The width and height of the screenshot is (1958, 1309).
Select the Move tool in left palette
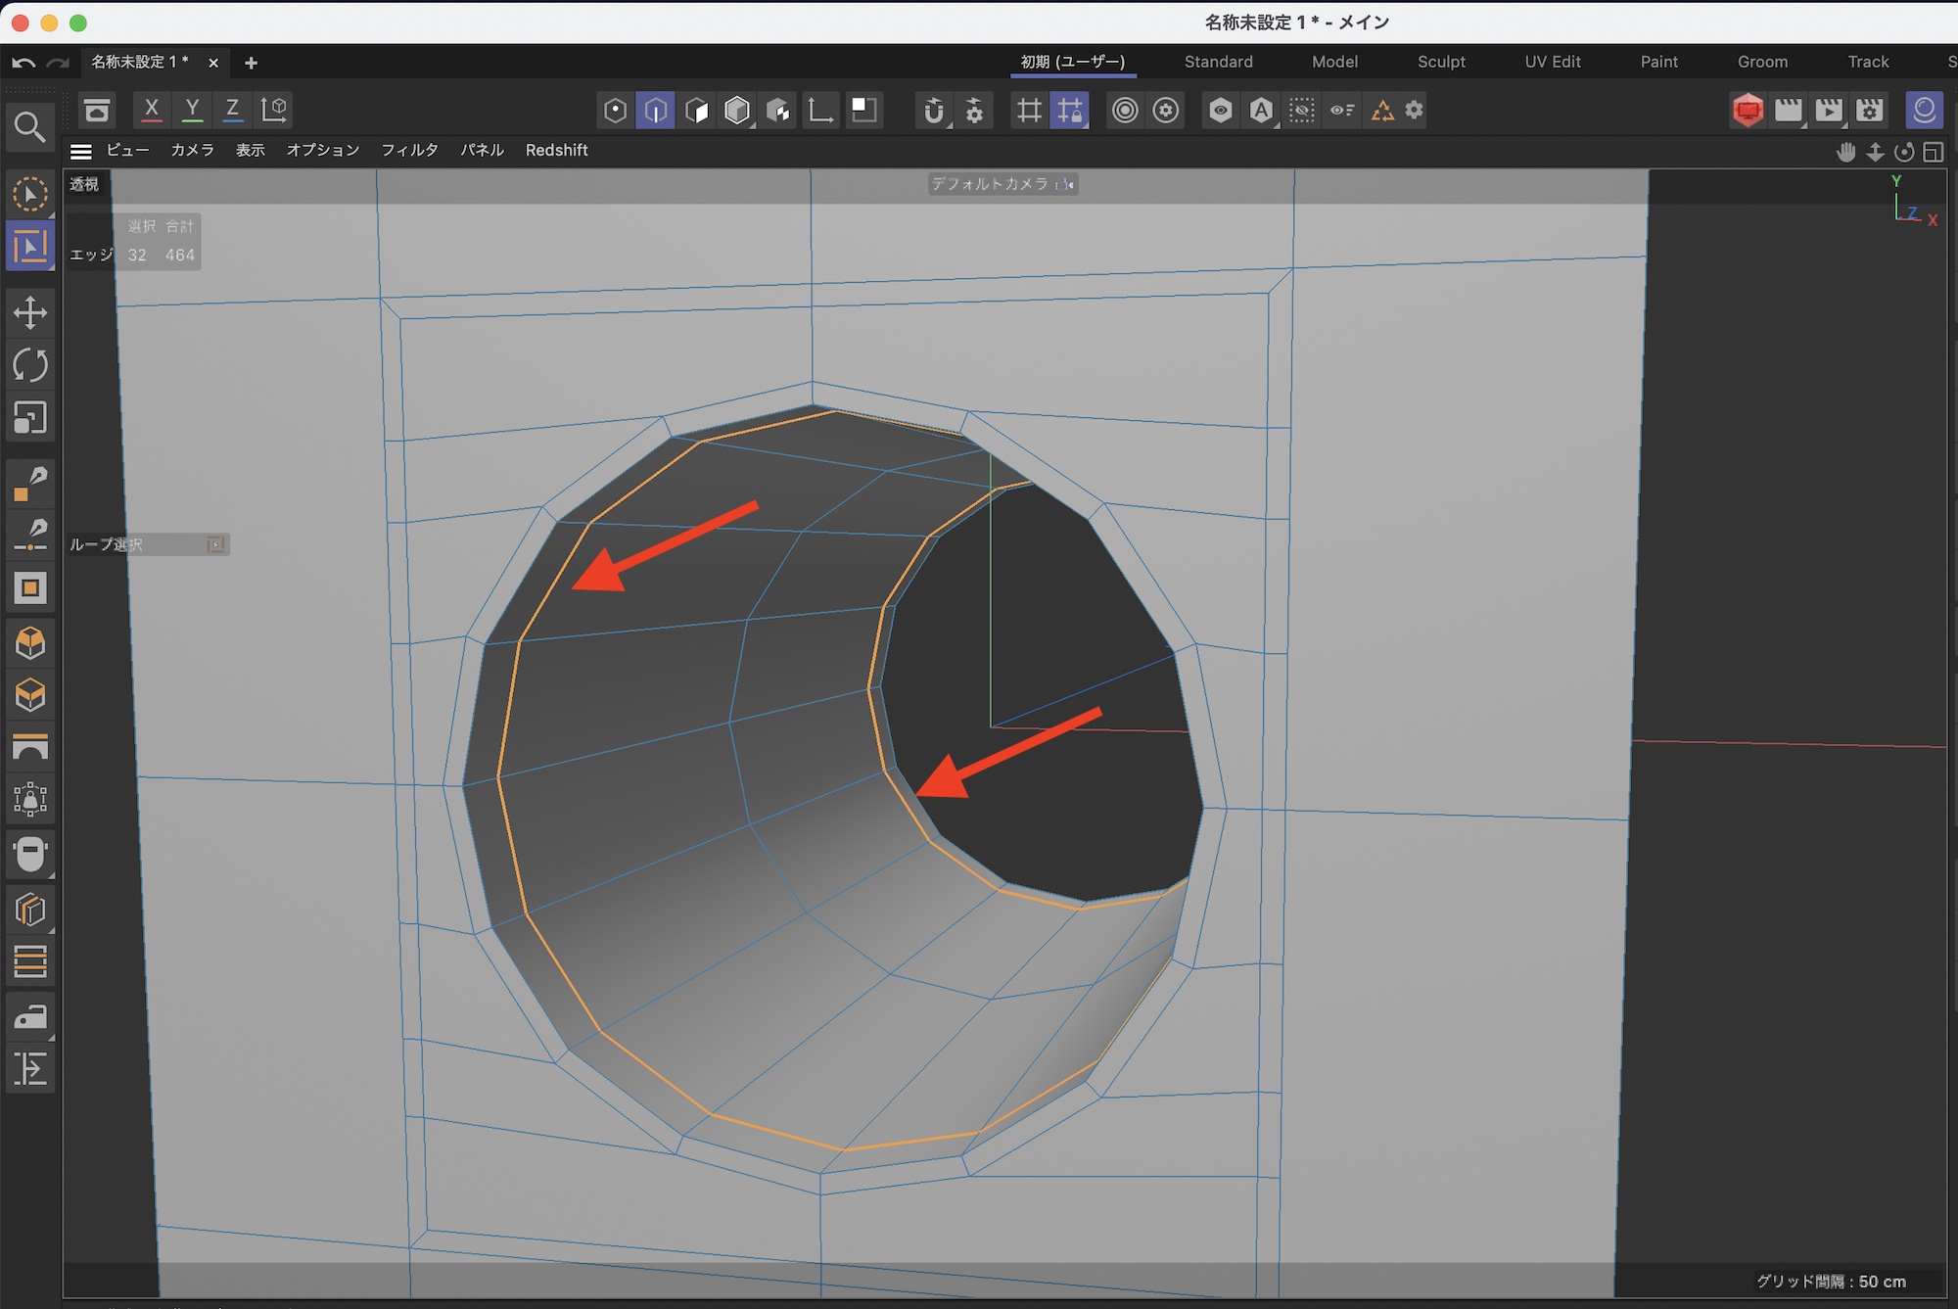click(30, 313)
